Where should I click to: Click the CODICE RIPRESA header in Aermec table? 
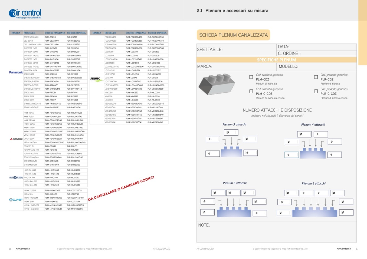point(157,33)
